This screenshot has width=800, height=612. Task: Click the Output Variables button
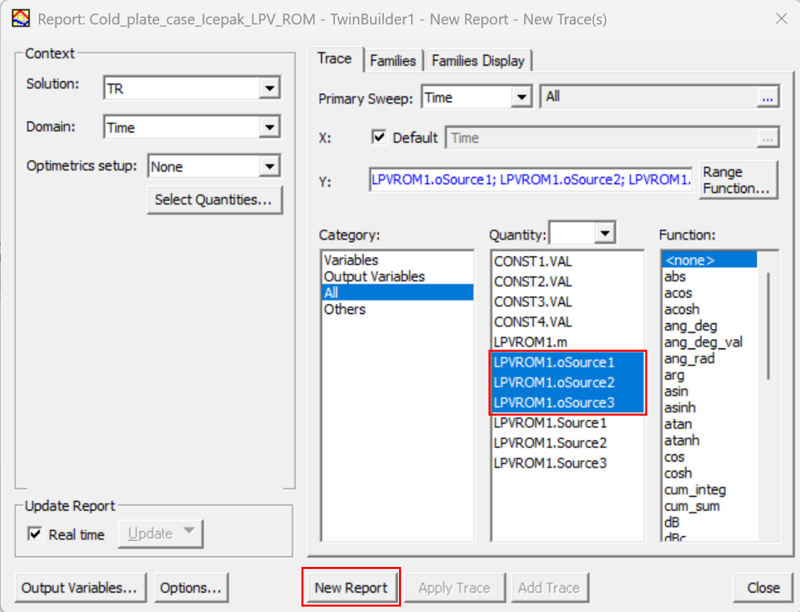pos(81,588)
